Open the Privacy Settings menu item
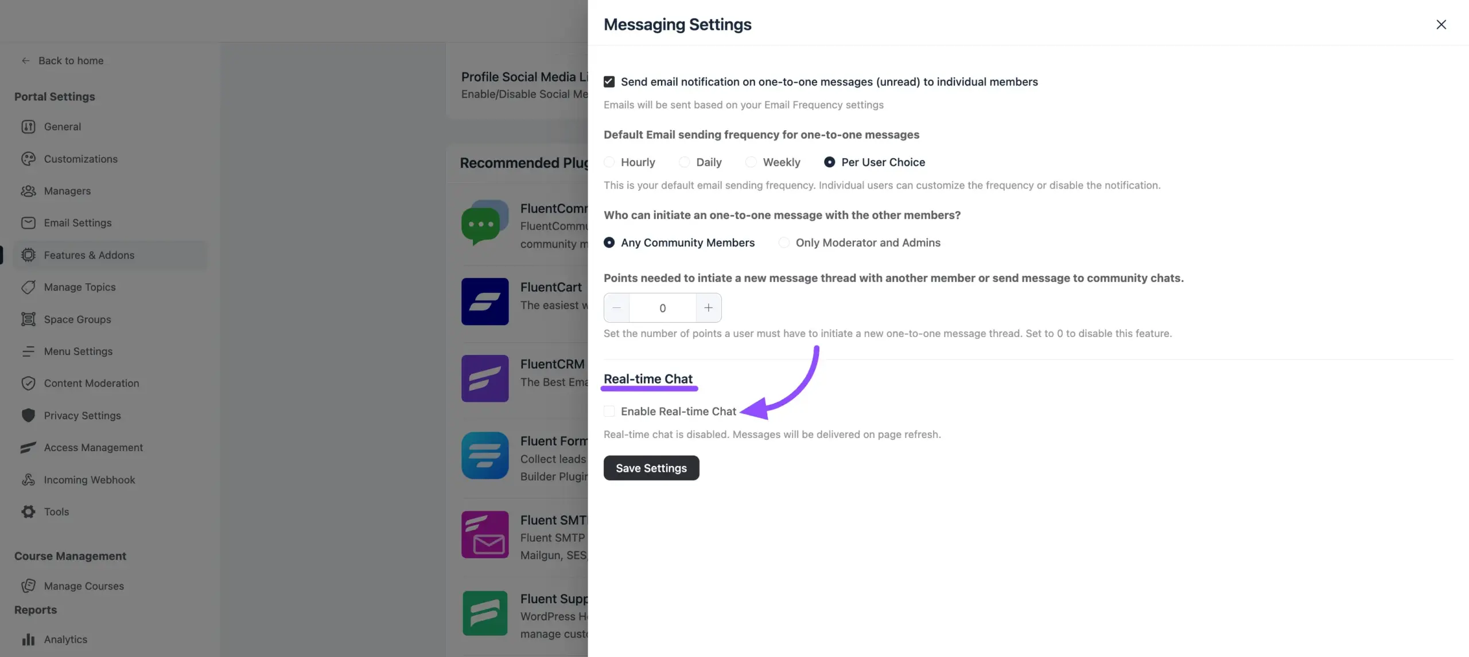This screenshot has width=1469, height=657. point(82,416)
